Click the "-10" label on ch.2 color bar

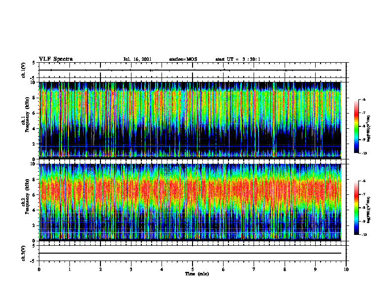click(x=364, y=235)
